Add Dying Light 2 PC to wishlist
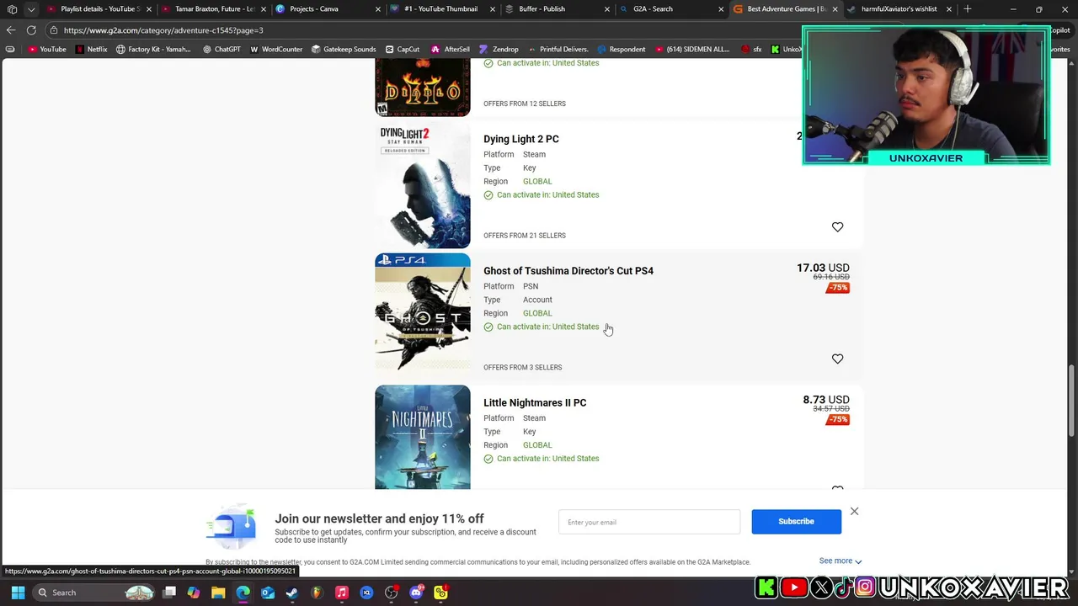The image size is (1078, 606). [x=837, y=227]
